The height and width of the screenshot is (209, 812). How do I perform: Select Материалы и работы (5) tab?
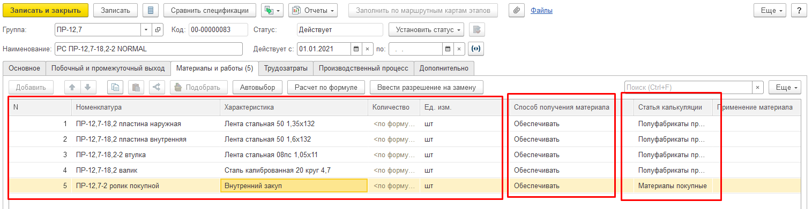(214, 68)
